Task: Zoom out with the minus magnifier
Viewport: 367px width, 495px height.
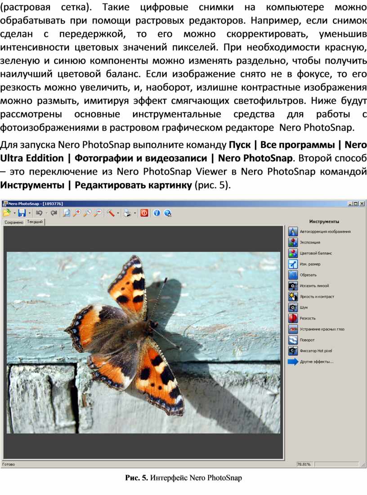Action: click(x=97, y=213)
